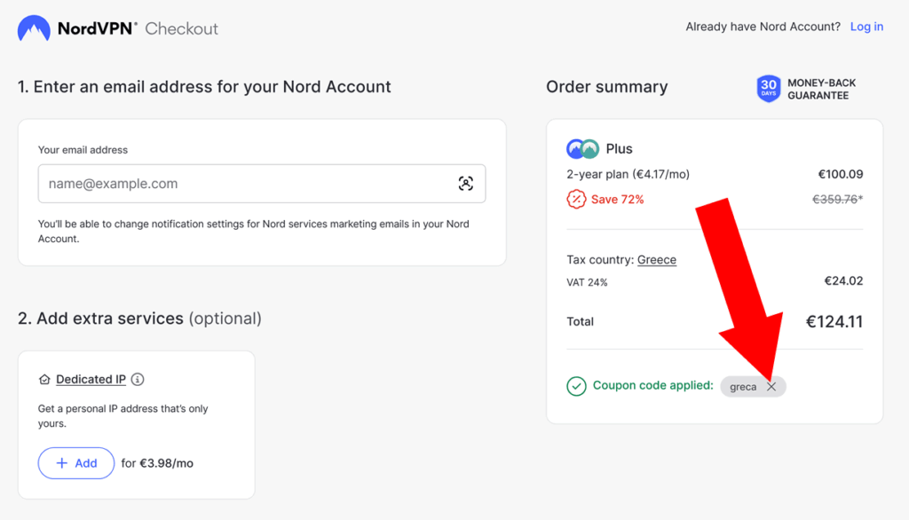Click the 30 days money-back shield badge

tap(768, 89)
